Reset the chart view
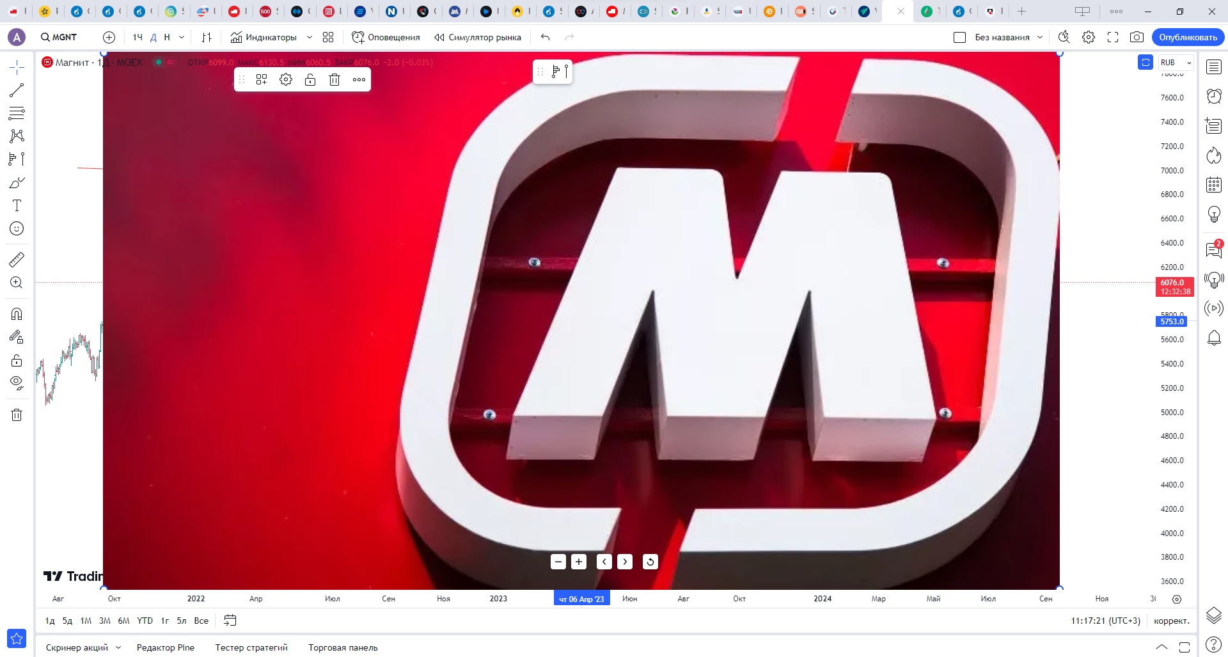Screen dimensions: 1228x657 click(650, 562)
